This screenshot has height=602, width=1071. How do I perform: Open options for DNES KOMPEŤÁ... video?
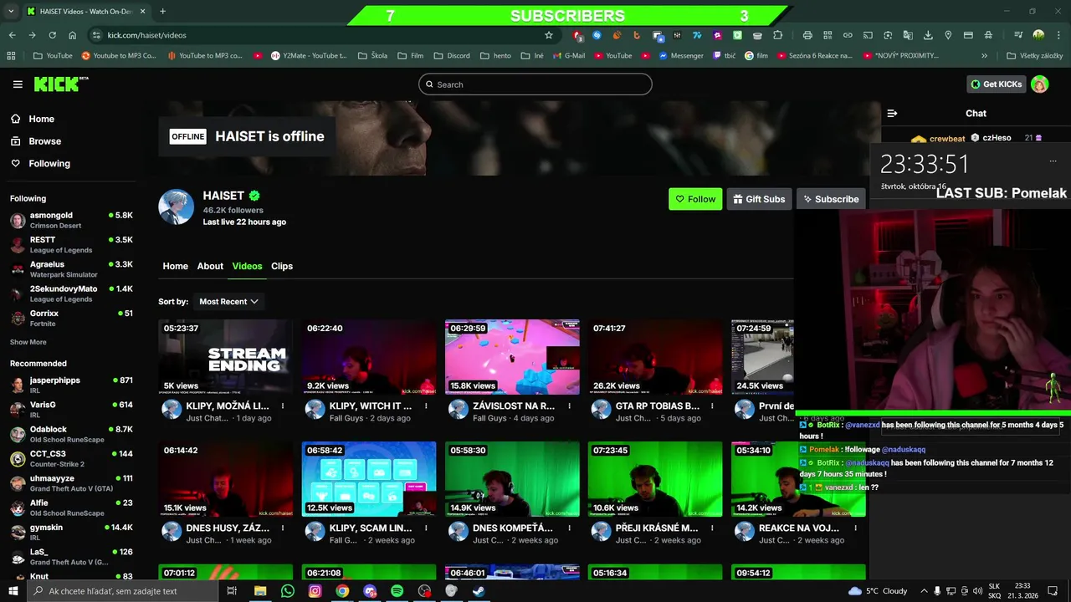(569, 528)
